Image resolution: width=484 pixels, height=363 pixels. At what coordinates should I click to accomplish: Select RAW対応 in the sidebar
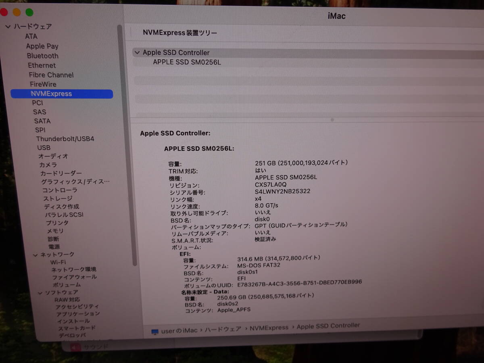[67, 300]
